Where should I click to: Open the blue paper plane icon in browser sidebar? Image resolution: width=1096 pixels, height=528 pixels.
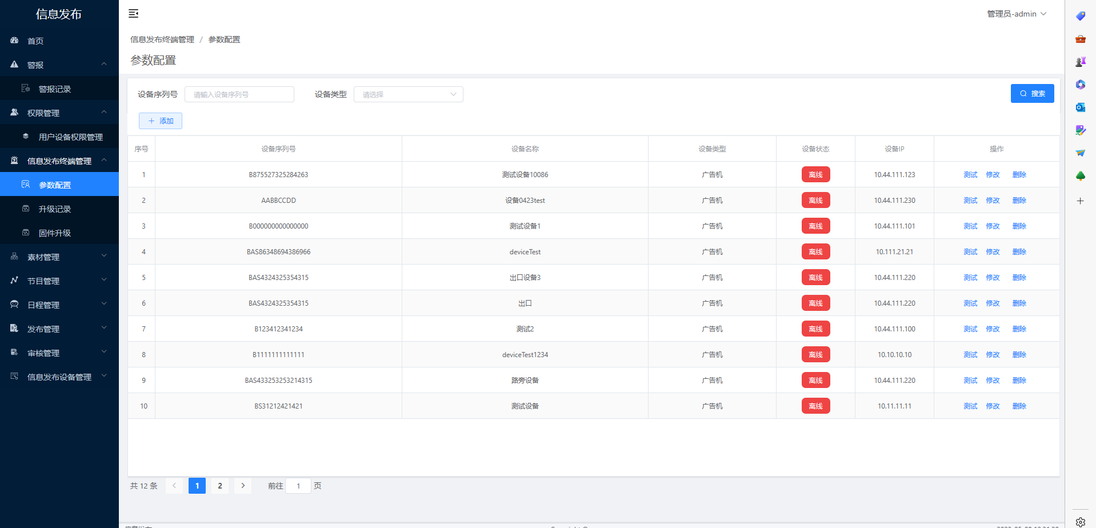[1080, 153]
